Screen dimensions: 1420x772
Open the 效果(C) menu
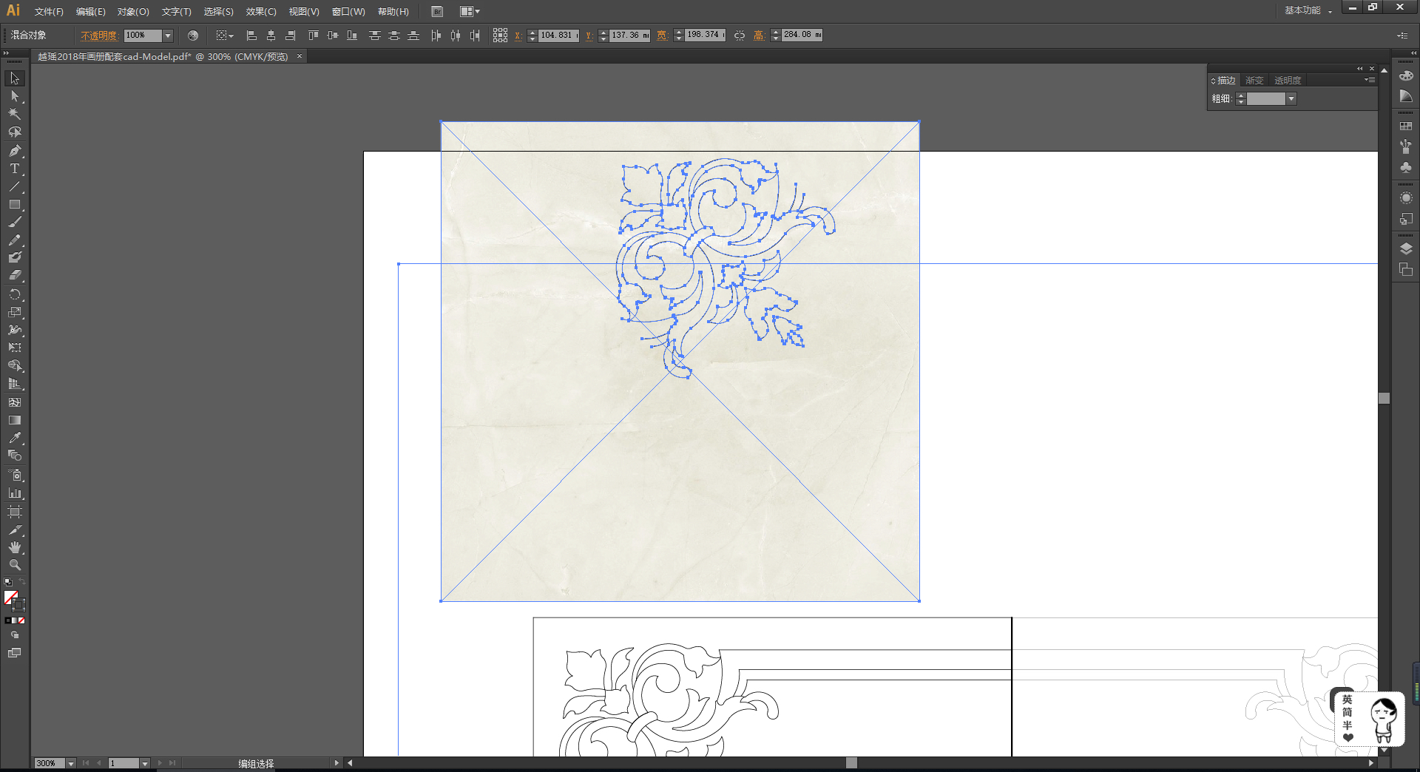[x=260, y=12]
